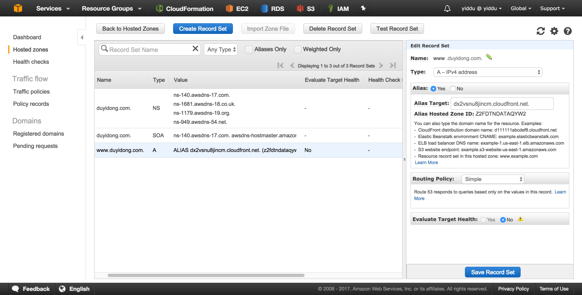The height and width of the screenshot is (295, 582).
Task: Open the Privacy Policy link
Action: coord(514,289)
